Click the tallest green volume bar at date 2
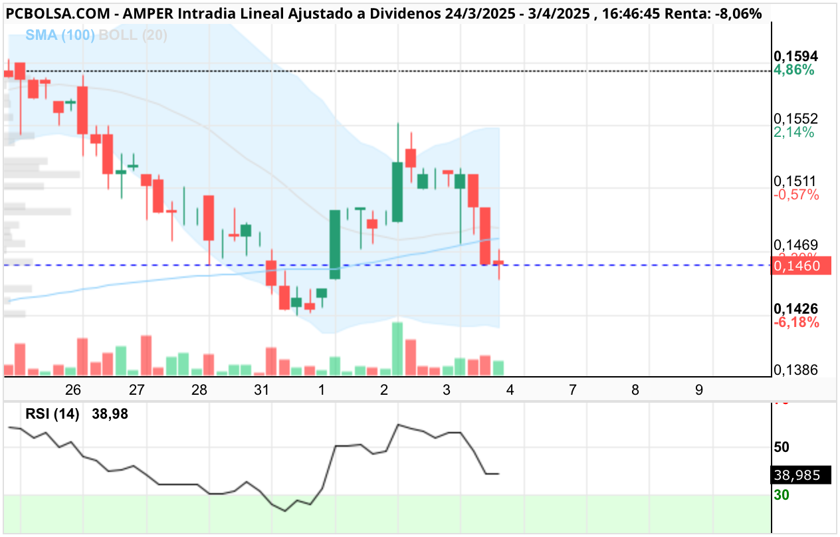The image size is (840, 537). click(x=397, y=349)
